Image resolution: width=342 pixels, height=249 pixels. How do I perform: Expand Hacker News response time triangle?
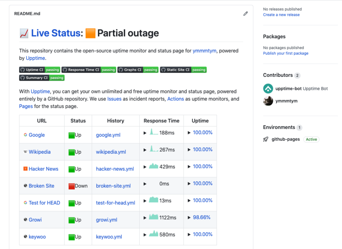[145, 167]
